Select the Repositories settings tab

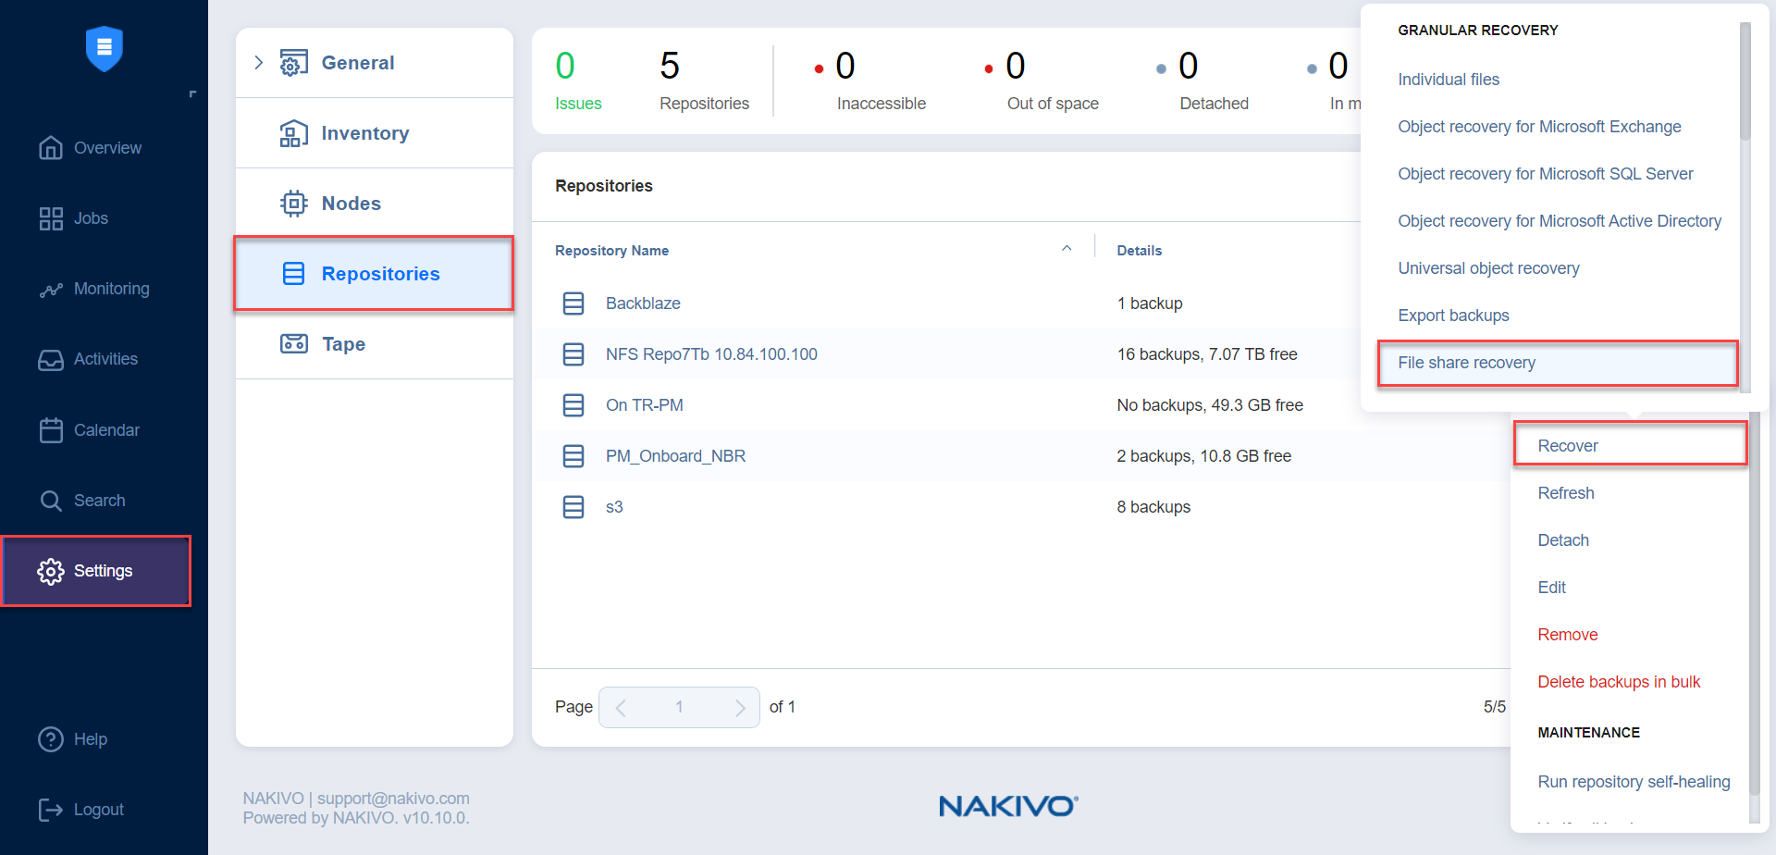[x=375, y=274]
